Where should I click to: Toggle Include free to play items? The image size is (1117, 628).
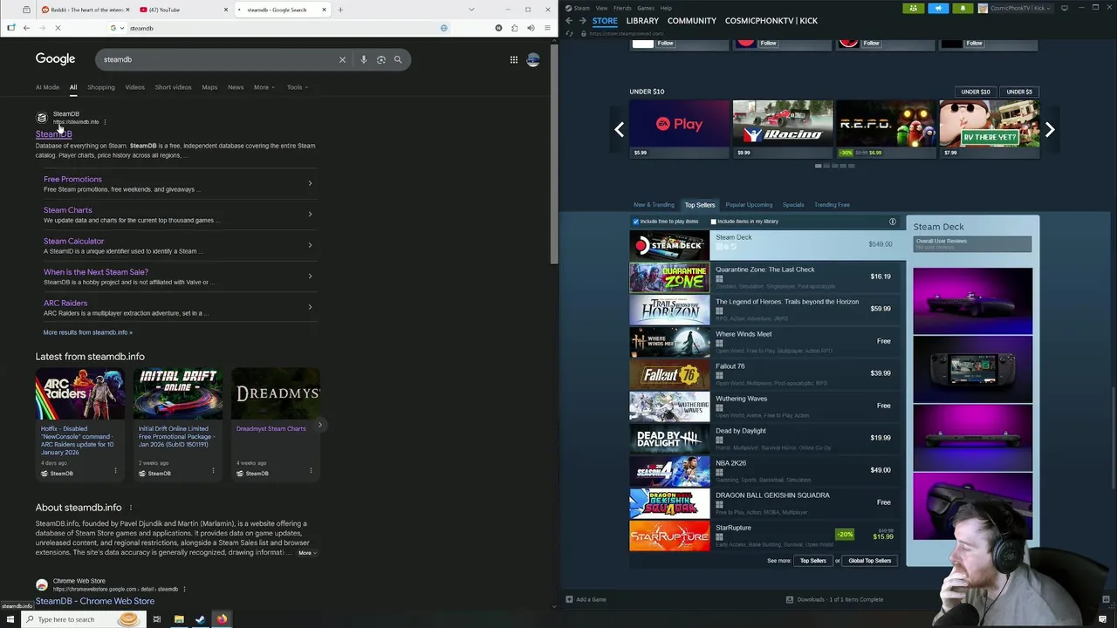(635, 222)
